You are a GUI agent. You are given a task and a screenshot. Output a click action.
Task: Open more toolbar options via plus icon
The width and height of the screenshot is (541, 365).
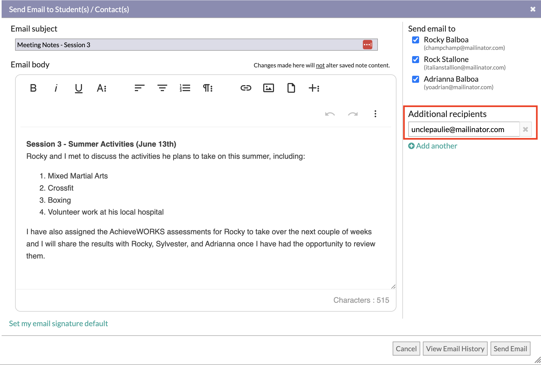pyautogui.click(x=314, y=88)
